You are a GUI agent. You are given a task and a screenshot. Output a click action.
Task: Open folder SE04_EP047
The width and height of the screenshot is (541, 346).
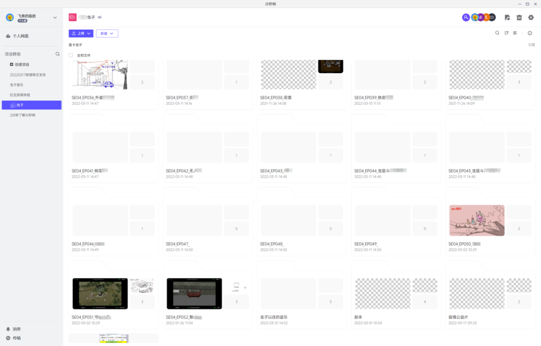coord(208,222)
